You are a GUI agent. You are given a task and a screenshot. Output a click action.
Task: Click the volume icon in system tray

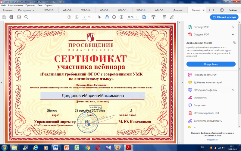pos(223,148)
